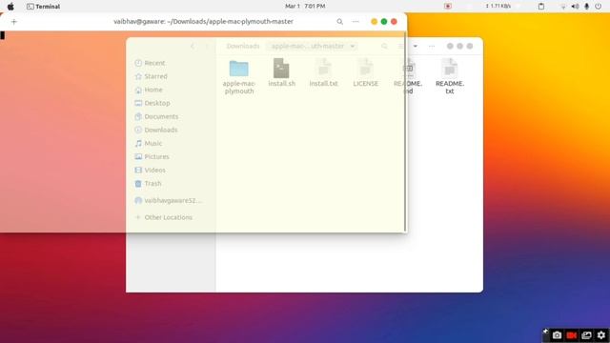Open the settings gear on recorder toolbar

click(x=601, y=335)
